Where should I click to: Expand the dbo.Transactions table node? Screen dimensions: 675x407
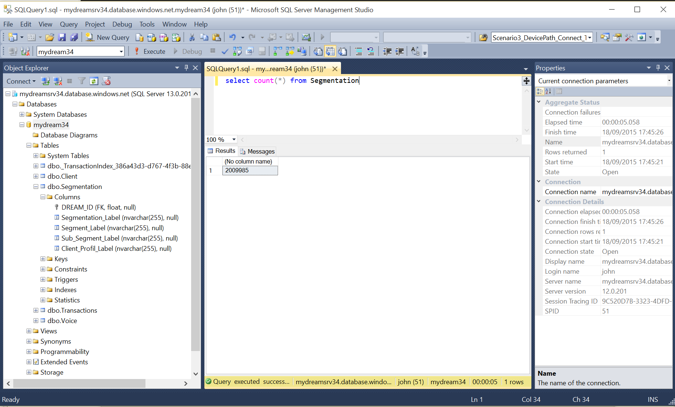(36, 310)
